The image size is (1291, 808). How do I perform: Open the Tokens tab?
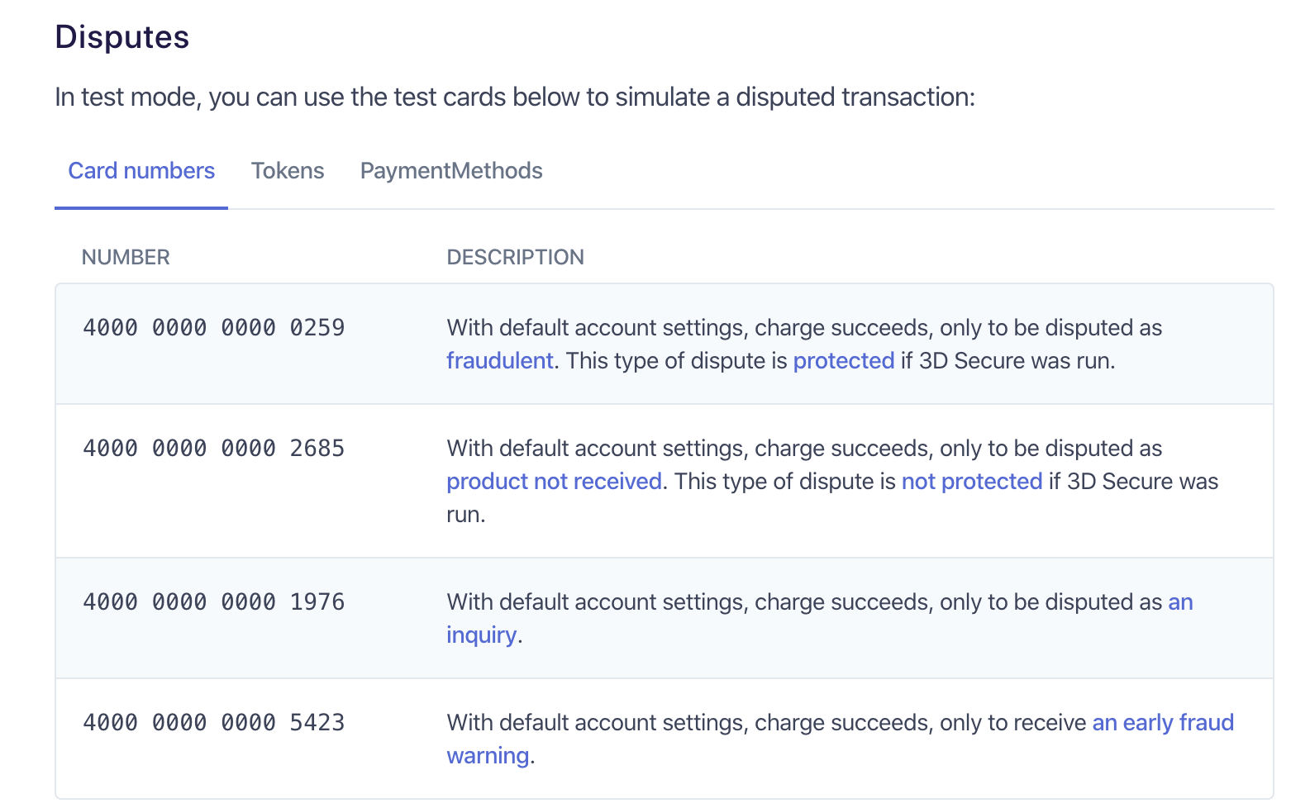[288, 171]
